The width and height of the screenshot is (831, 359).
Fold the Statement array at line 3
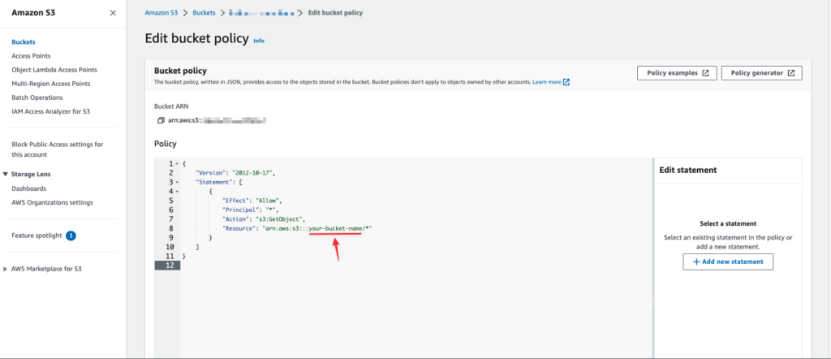pyautogui.click(x=177, y=183)
